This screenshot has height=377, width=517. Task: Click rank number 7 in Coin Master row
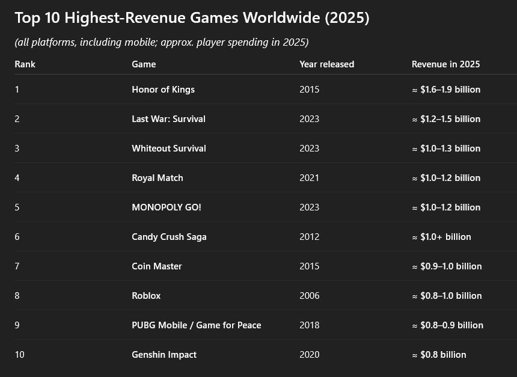pos(17,266)
